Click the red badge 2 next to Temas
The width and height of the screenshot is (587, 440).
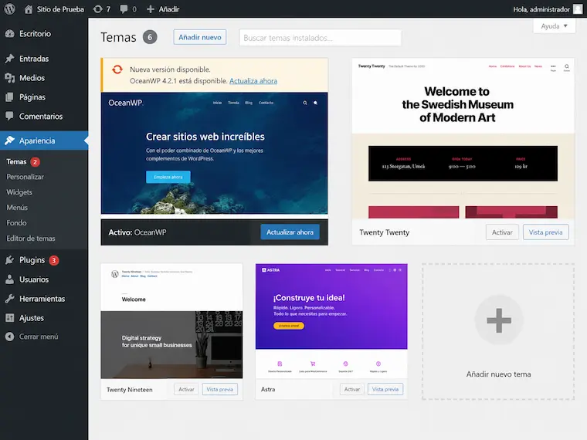[x=36, y=162]
